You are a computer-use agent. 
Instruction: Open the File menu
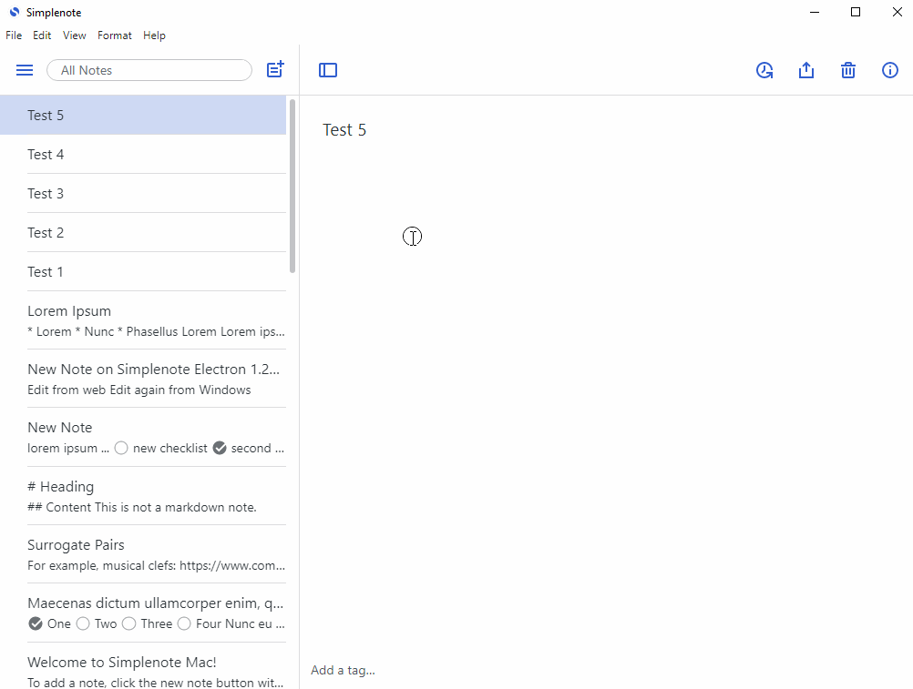click(14, 35)
